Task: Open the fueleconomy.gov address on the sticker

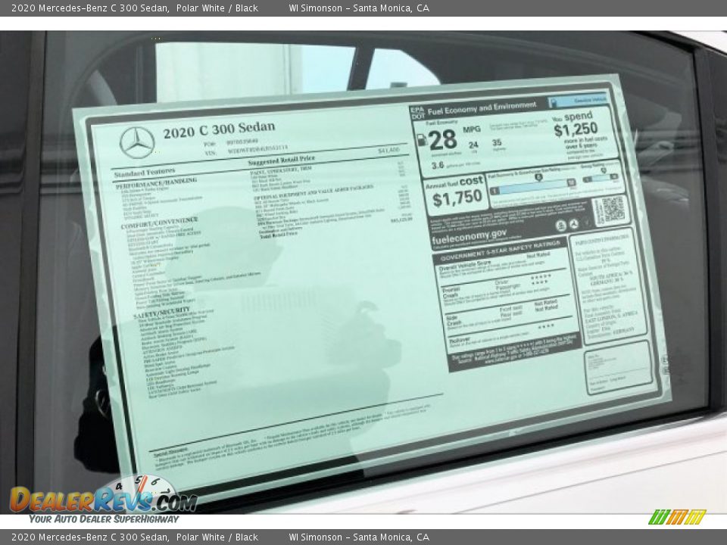Action: coord(469,237)
